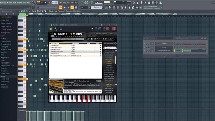Screen dimensions: 215x121
Task: Click the redo arrow in Pianoteq toolbar
Action: 106,39
